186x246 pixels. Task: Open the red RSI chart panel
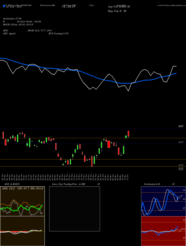[163, 231]
